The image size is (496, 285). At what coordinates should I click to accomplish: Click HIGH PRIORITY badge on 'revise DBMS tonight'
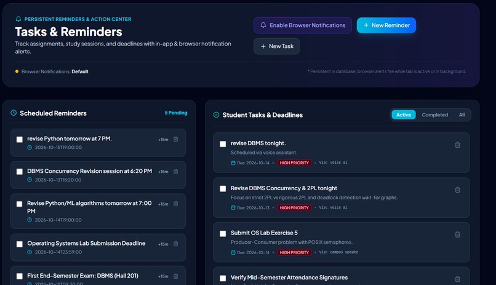[x=294, y=163]
